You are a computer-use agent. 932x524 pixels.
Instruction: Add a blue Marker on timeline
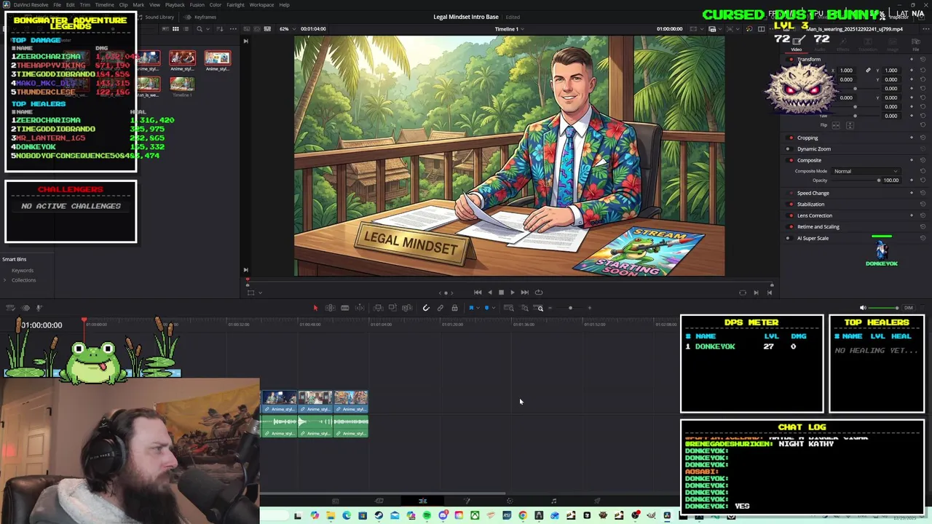point(486,308)
